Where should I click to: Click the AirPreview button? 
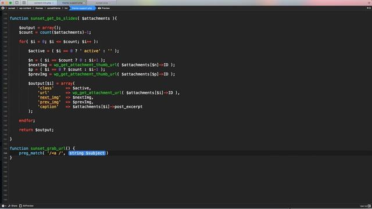click(26, 206)
